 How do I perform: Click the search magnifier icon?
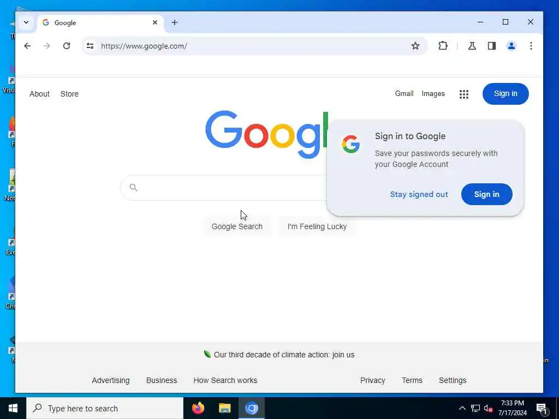[133, 188]
